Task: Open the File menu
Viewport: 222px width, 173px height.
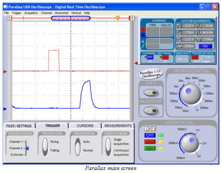Action: click(6, 13)
